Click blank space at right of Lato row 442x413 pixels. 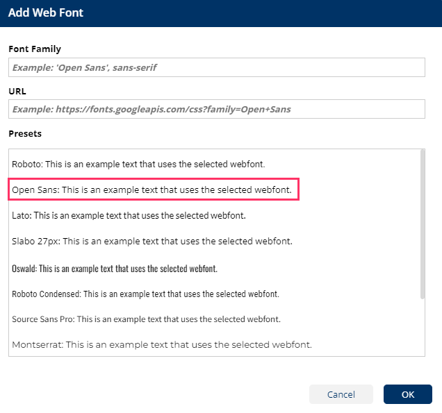(334, 216)
